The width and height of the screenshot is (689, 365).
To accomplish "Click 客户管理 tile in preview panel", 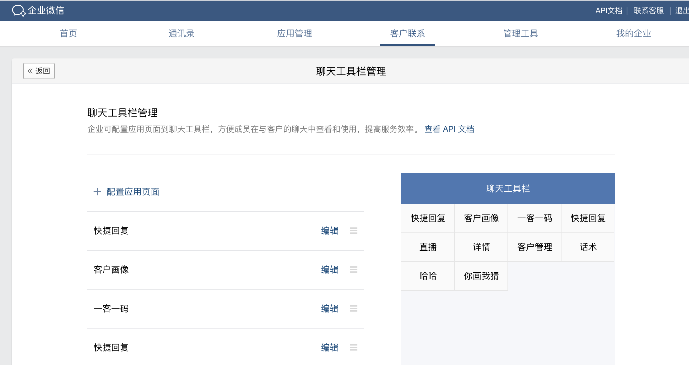I will (534, 247).
